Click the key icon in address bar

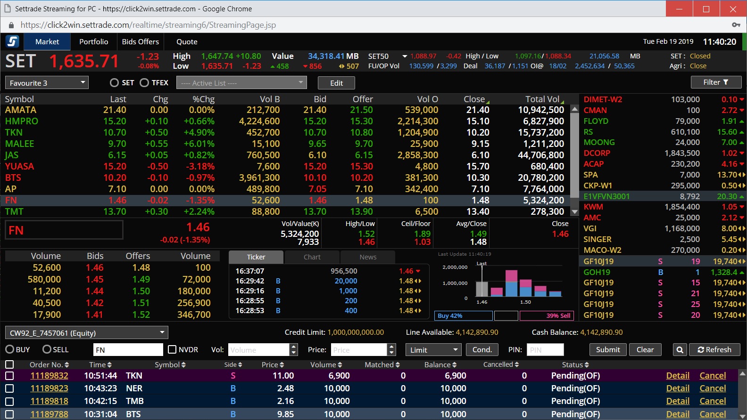click(x=736, y=25)
